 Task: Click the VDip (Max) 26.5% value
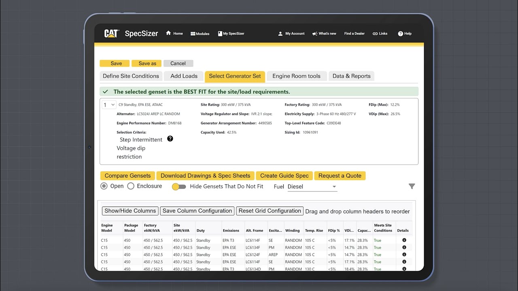pyautogui.click(x=395, y=114)
